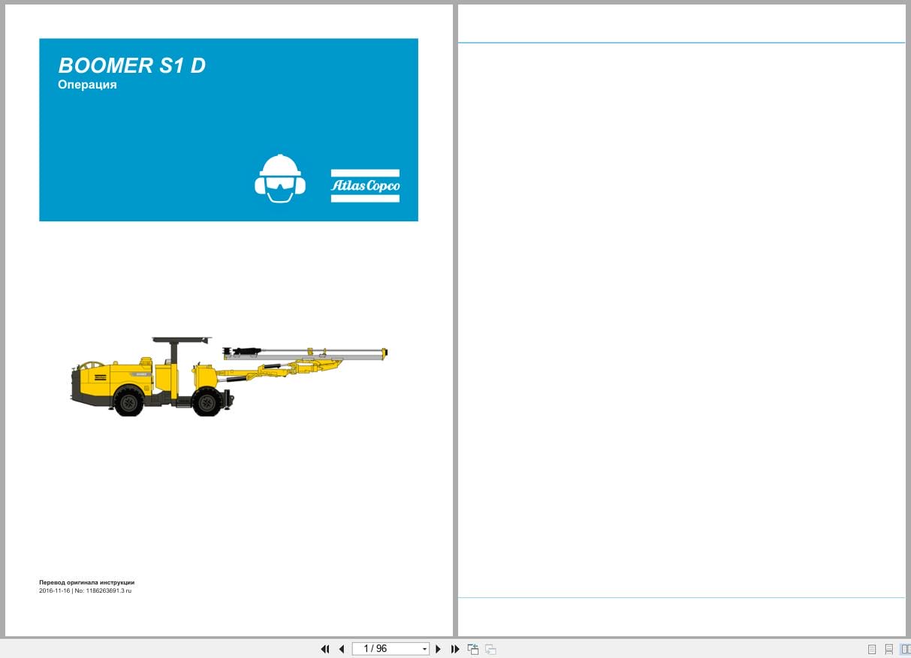Click the yellow drilling rig illustration
The image size is (911, 658).
coord(229,376)
